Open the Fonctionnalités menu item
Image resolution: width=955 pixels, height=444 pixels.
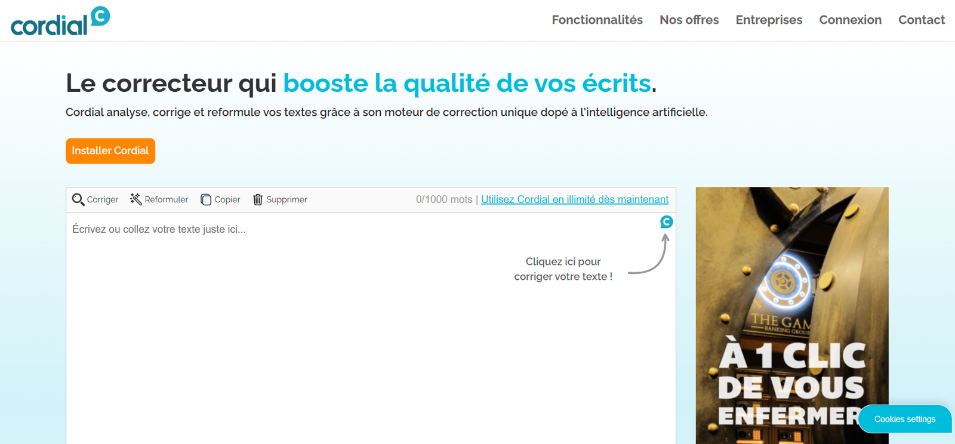coord(597,20)
